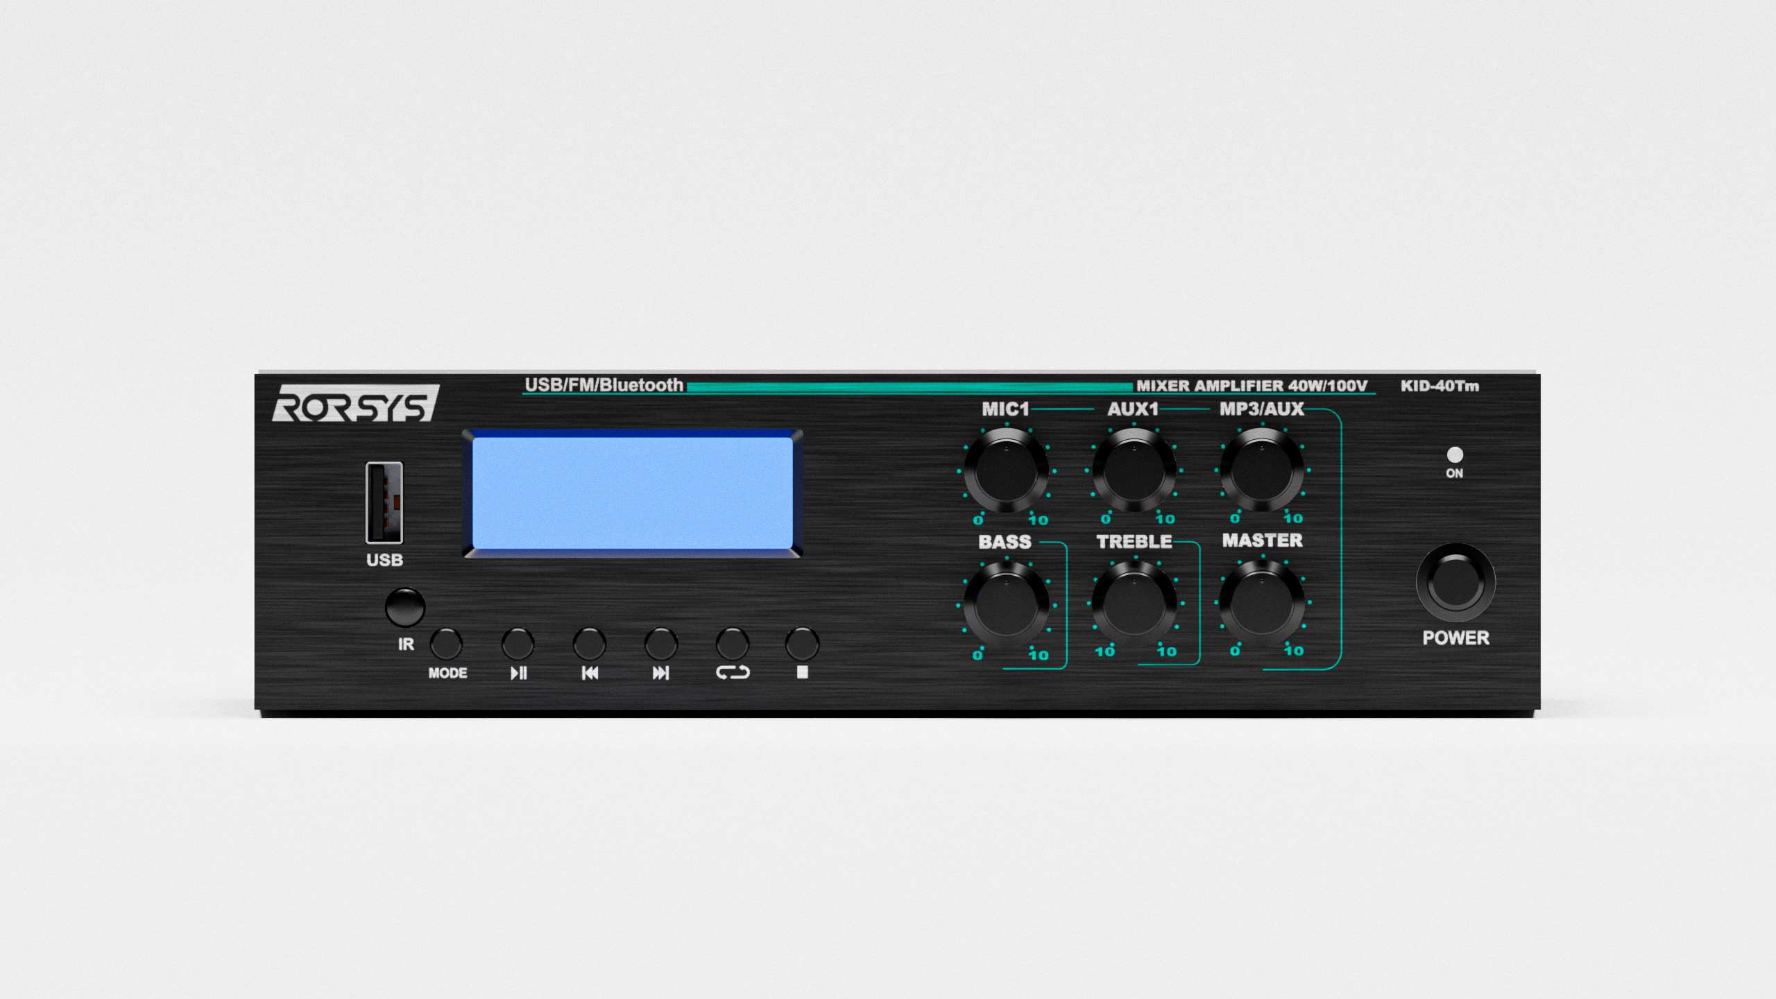Click the MIC1 label text
This screenshot has width=1776, height=999.
(1005, 409)
